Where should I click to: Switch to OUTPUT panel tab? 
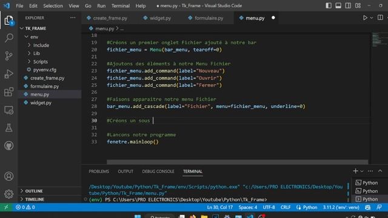click(125, 171)
